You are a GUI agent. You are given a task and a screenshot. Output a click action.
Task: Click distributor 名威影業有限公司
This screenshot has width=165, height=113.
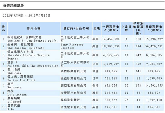73,71
